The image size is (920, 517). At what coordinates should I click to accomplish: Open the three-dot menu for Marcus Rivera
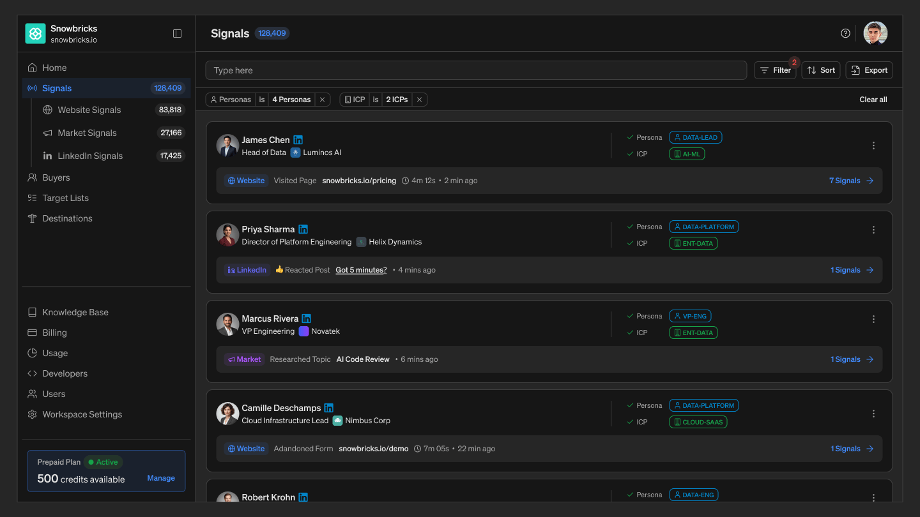click(873, 319)
